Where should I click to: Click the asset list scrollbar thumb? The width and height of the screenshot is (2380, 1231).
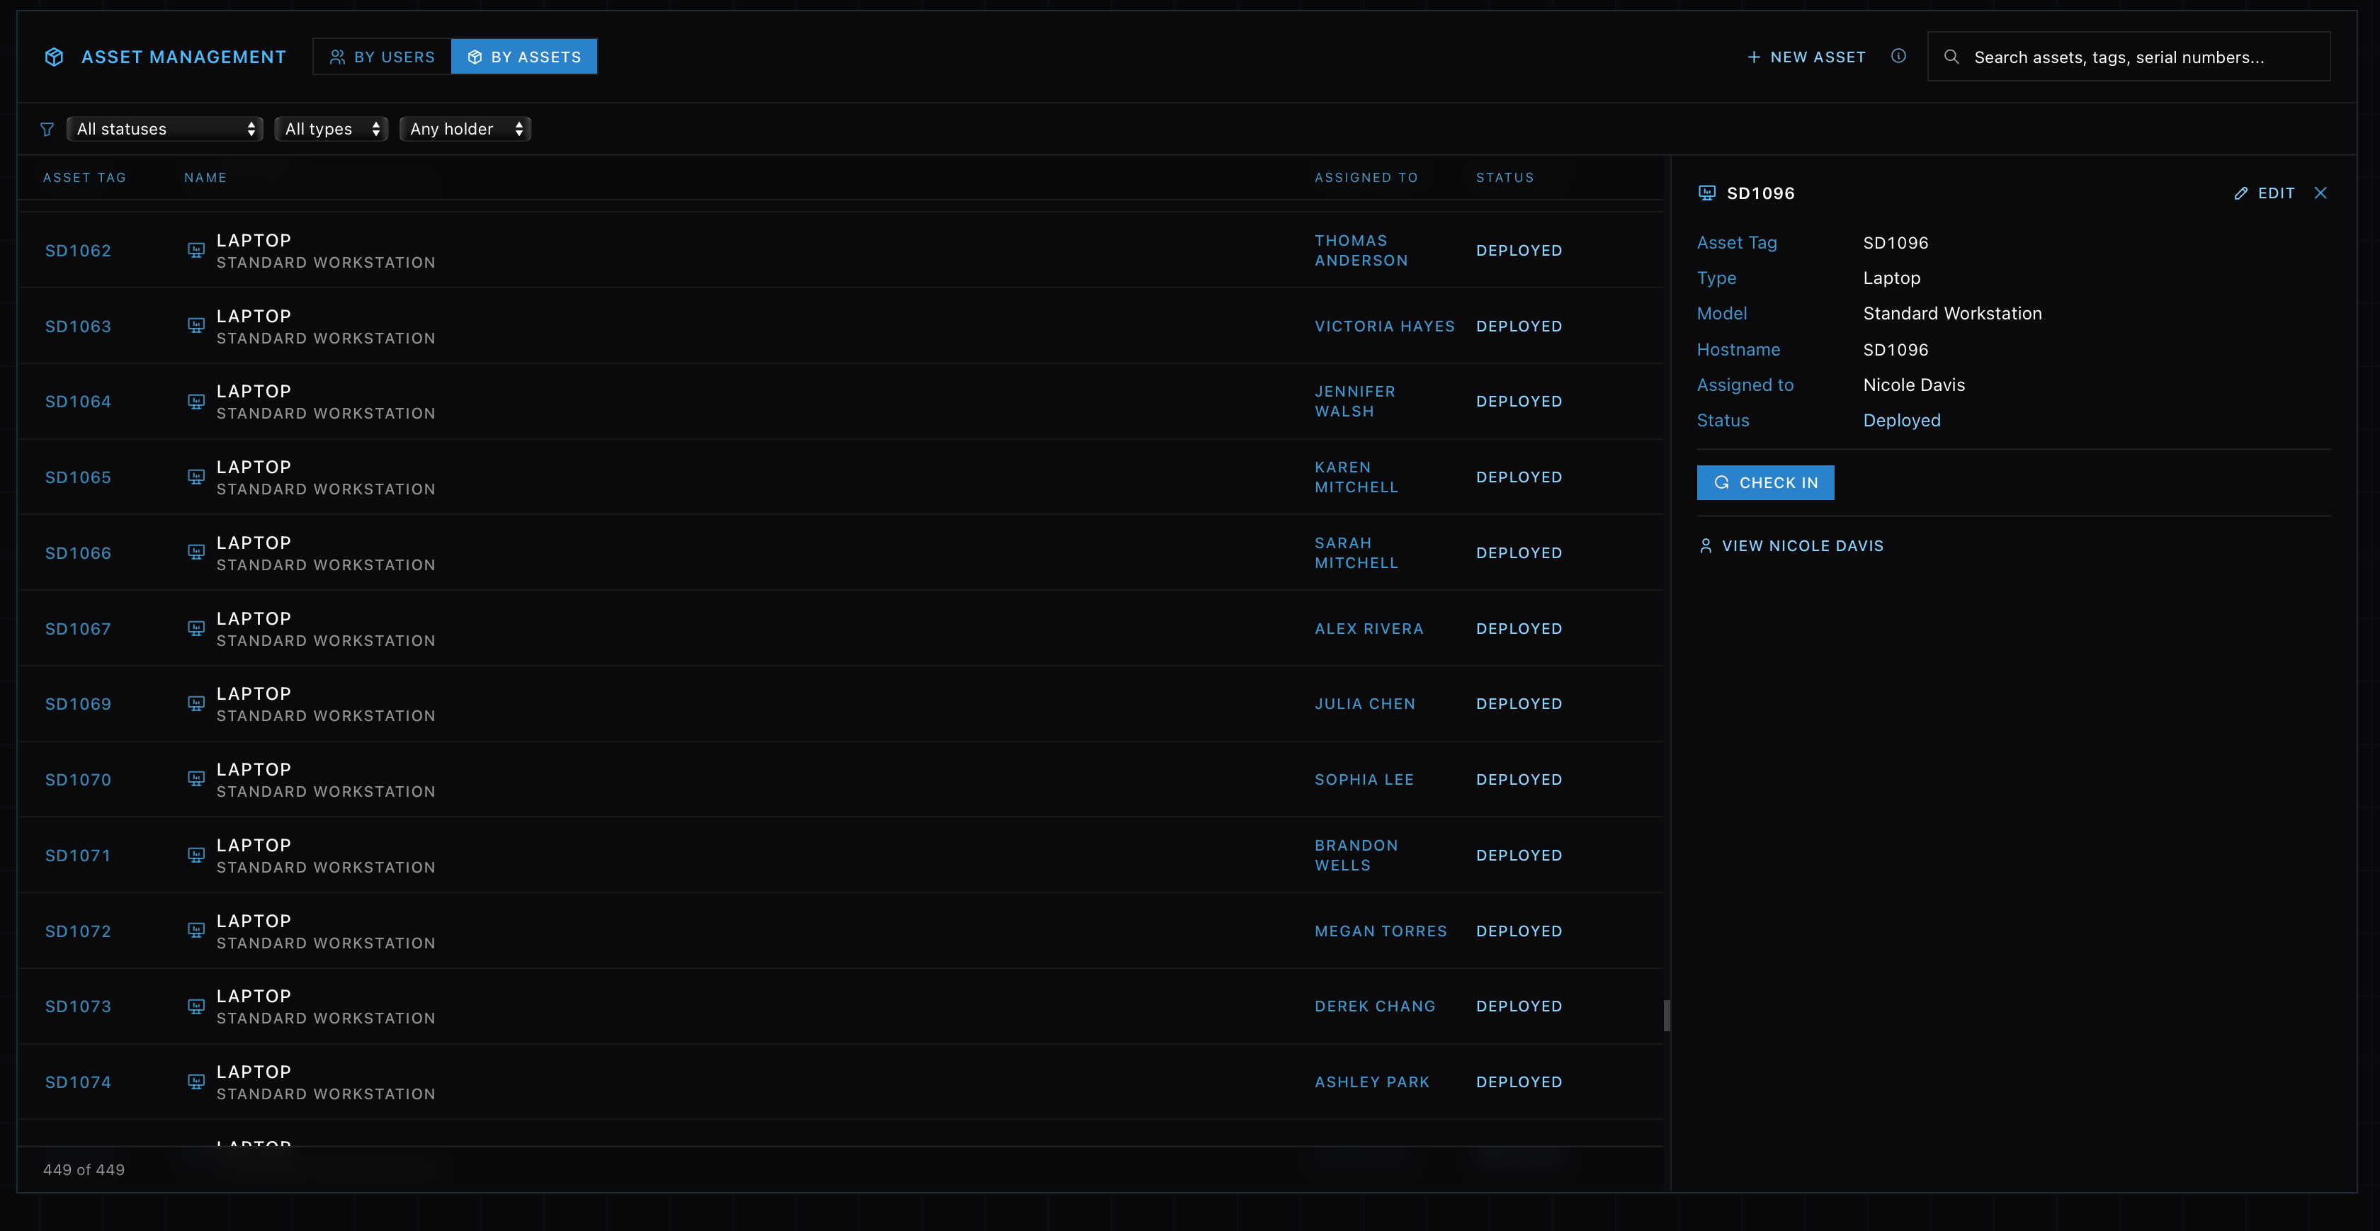pyautogui.click(x=1666, y=1016)
